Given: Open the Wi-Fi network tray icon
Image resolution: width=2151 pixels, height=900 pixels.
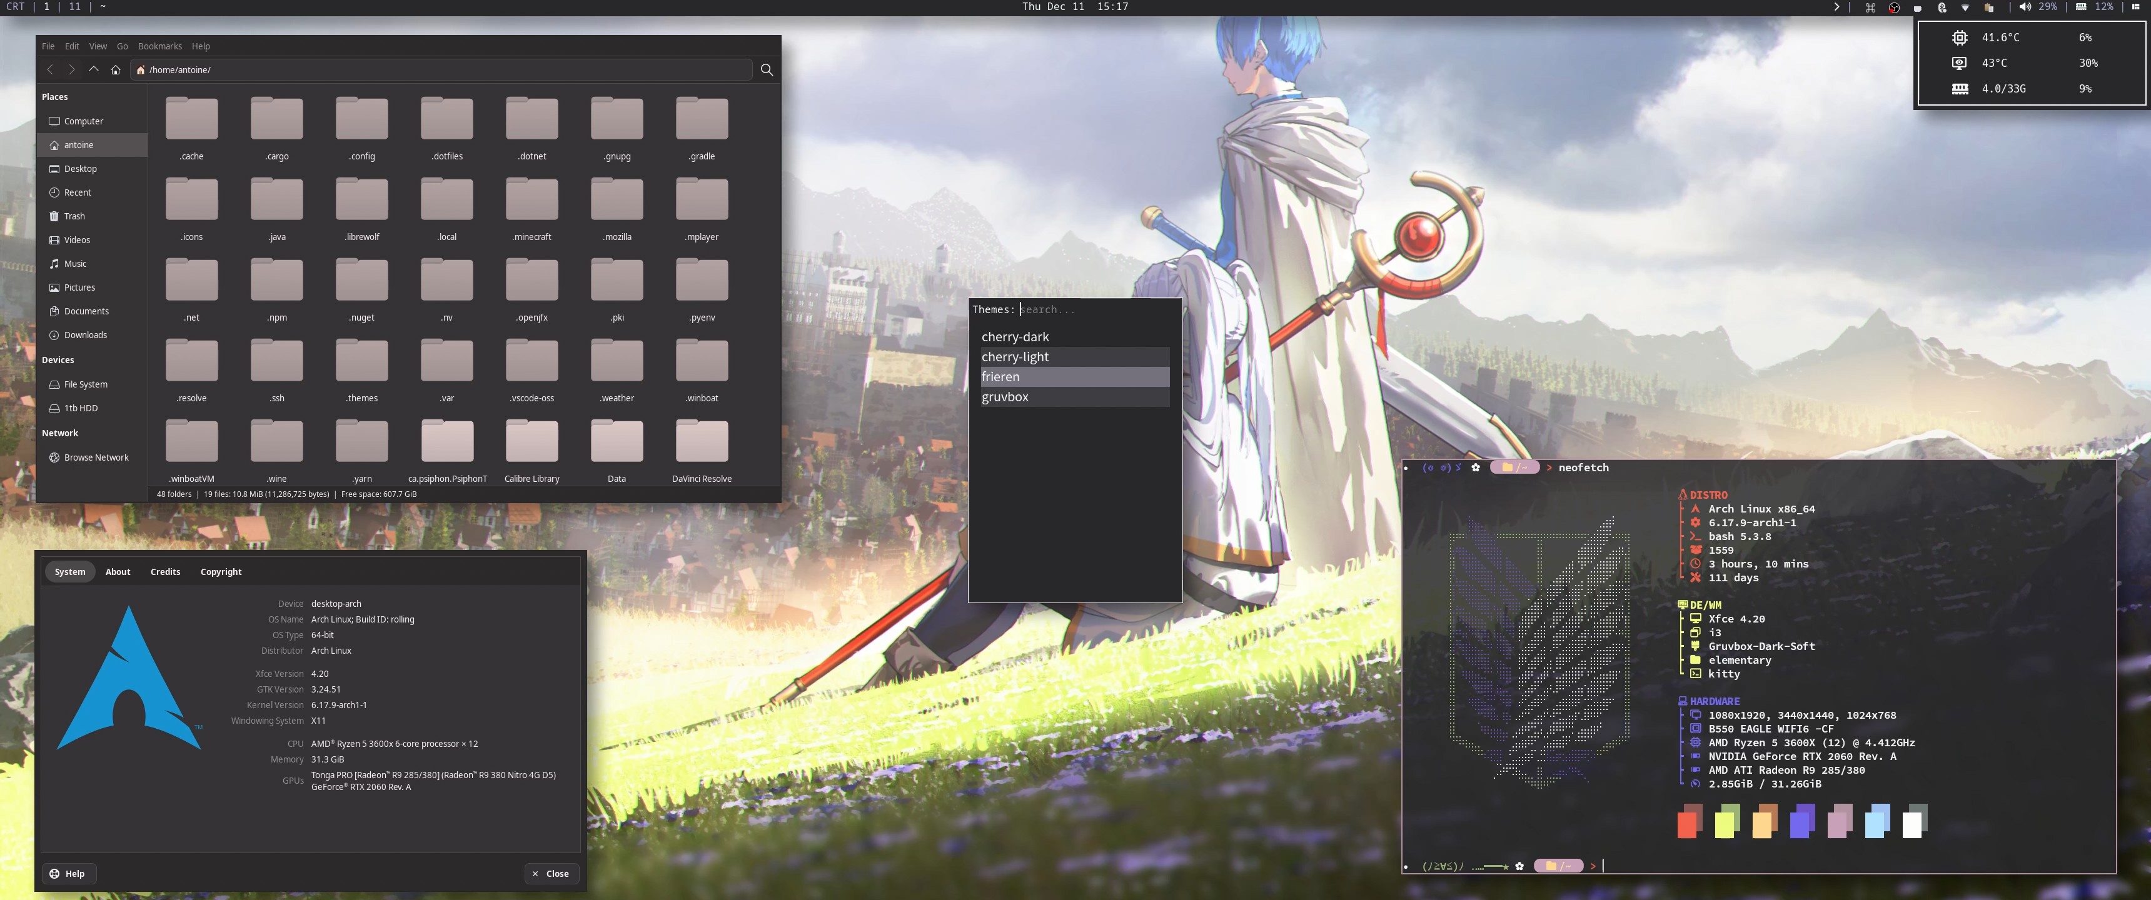Looking at the screenshot, I should pyautogui.click(x=1965, y=7).
